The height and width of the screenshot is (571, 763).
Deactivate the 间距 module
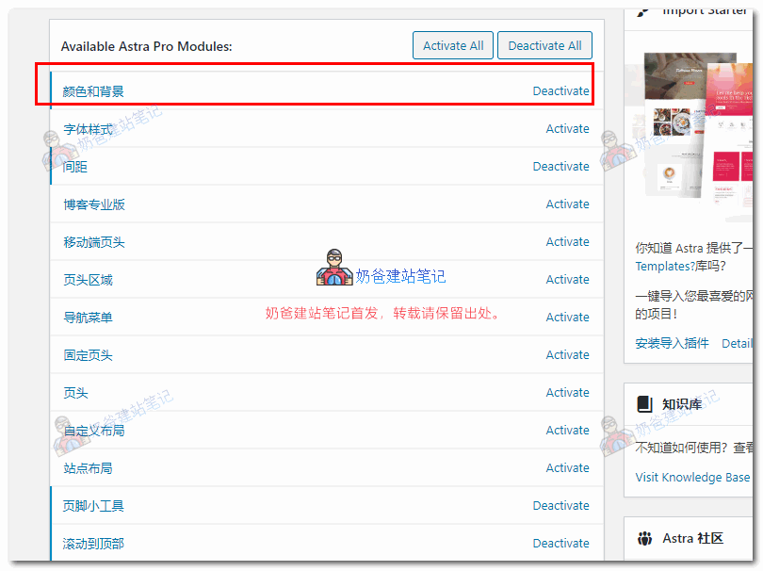click(x=560, y=167)
